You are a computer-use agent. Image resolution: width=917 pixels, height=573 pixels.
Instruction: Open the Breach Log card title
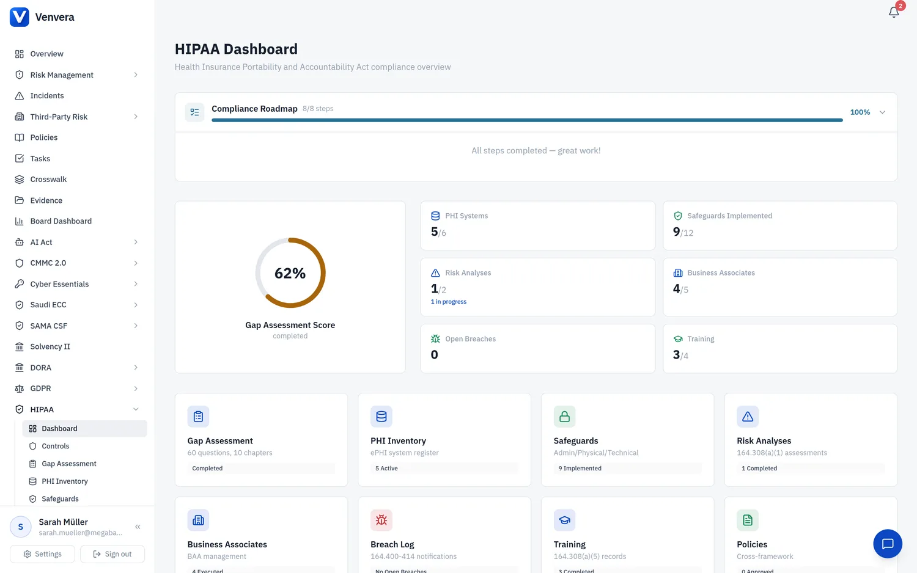[392, 545]
